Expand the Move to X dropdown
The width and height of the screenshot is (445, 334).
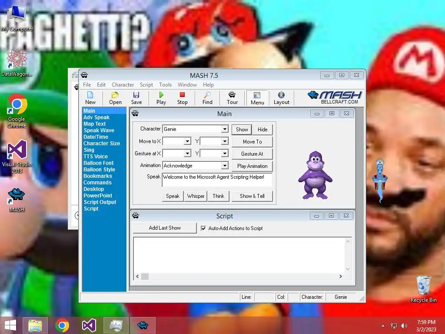(x=187, y=141)
